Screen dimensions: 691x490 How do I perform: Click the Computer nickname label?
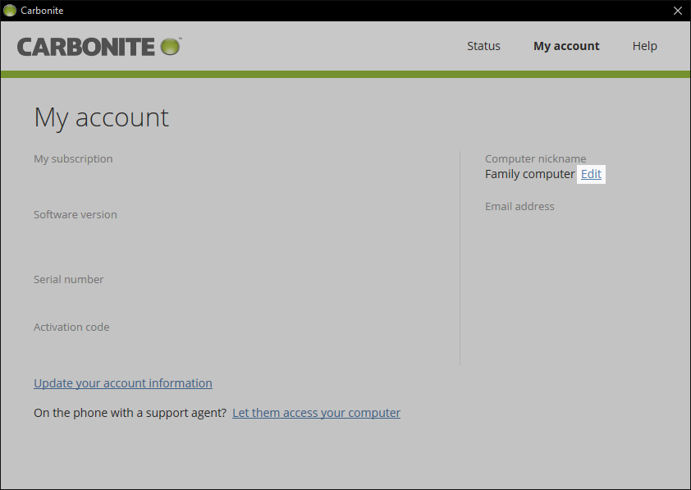pyautogui.click(x=535, y=158)
